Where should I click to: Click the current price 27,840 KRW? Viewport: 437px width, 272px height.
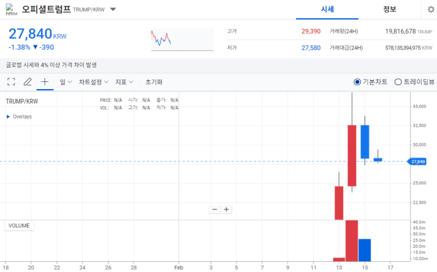(37, 34)
